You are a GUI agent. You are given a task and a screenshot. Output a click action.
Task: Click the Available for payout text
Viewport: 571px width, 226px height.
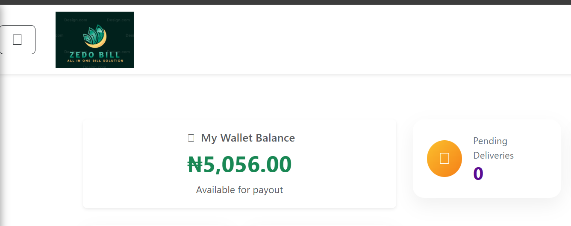pos(239,190)
